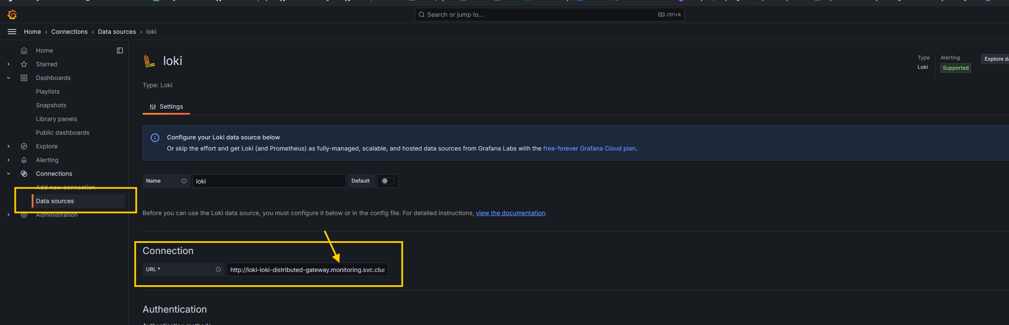Click the Name field info icon
Image resolution: width=1009 pixels, height=325 pixels.
184,181
